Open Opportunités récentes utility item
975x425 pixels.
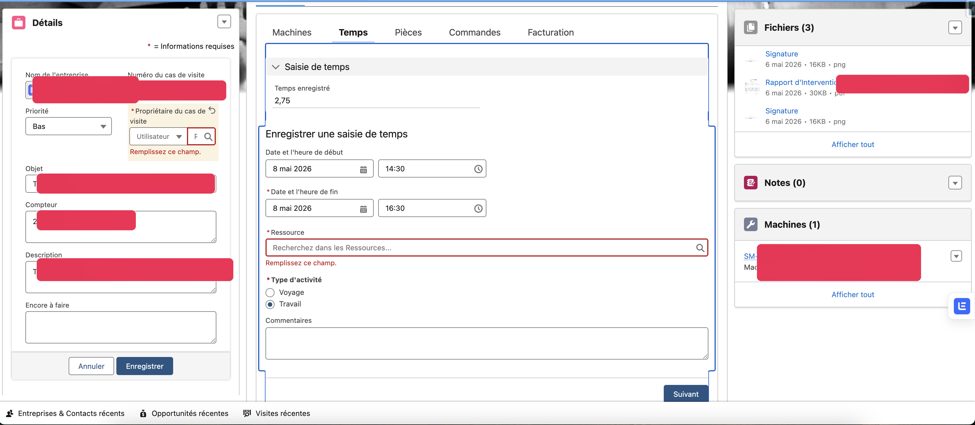coord(184,413)
